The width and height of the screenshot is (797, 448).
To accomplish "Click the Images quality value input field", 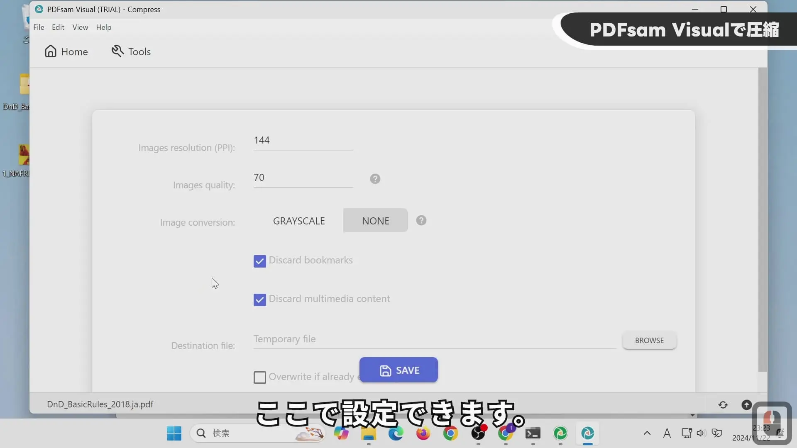I will pyautogui.click(x=303, y=177).
